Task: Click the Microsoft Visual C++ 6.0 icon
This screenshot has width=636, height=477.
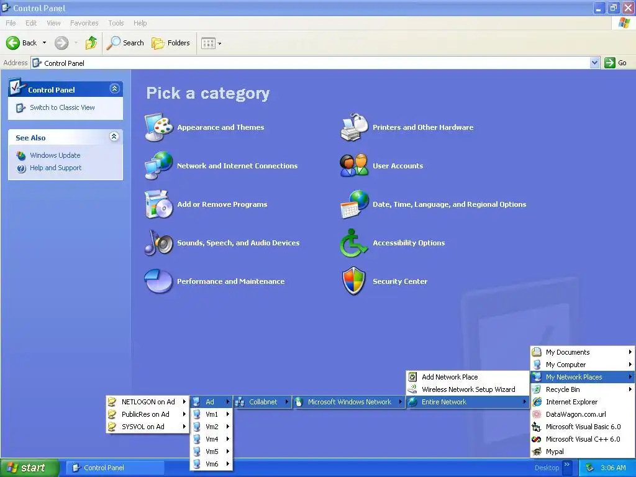Action: tap(537, 439)
